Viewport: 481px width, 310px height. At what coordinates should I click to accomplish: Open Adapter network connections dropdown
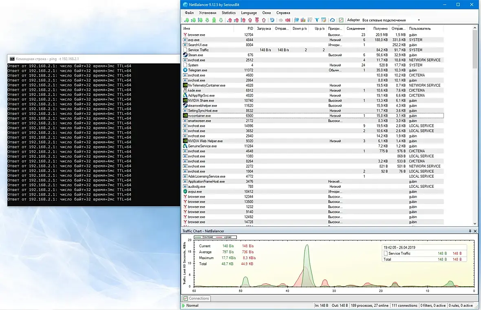[x=391, y=20]
